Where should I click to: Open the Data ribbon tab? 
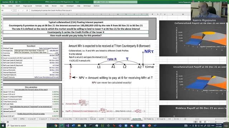click(47, 6)
